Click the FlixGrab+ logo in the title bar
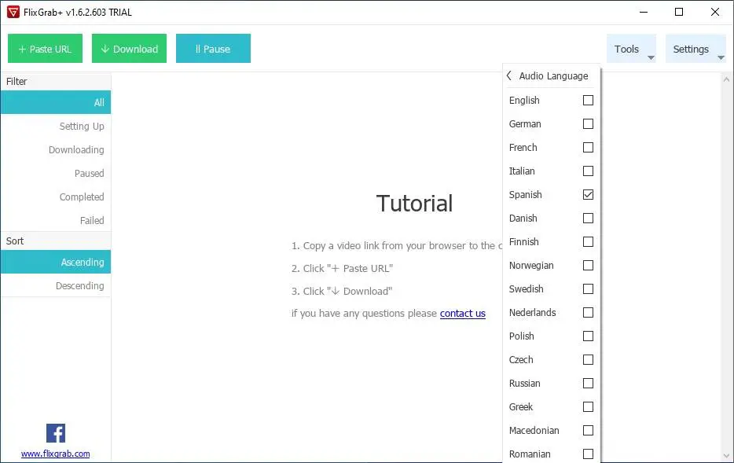 pyautogui.click(x=13, y=12)
